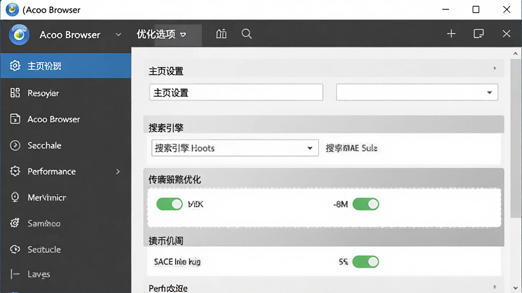This screenshot has width=522, height=293.
Task: Toggle the -8M switch
Action: point(366,204)
